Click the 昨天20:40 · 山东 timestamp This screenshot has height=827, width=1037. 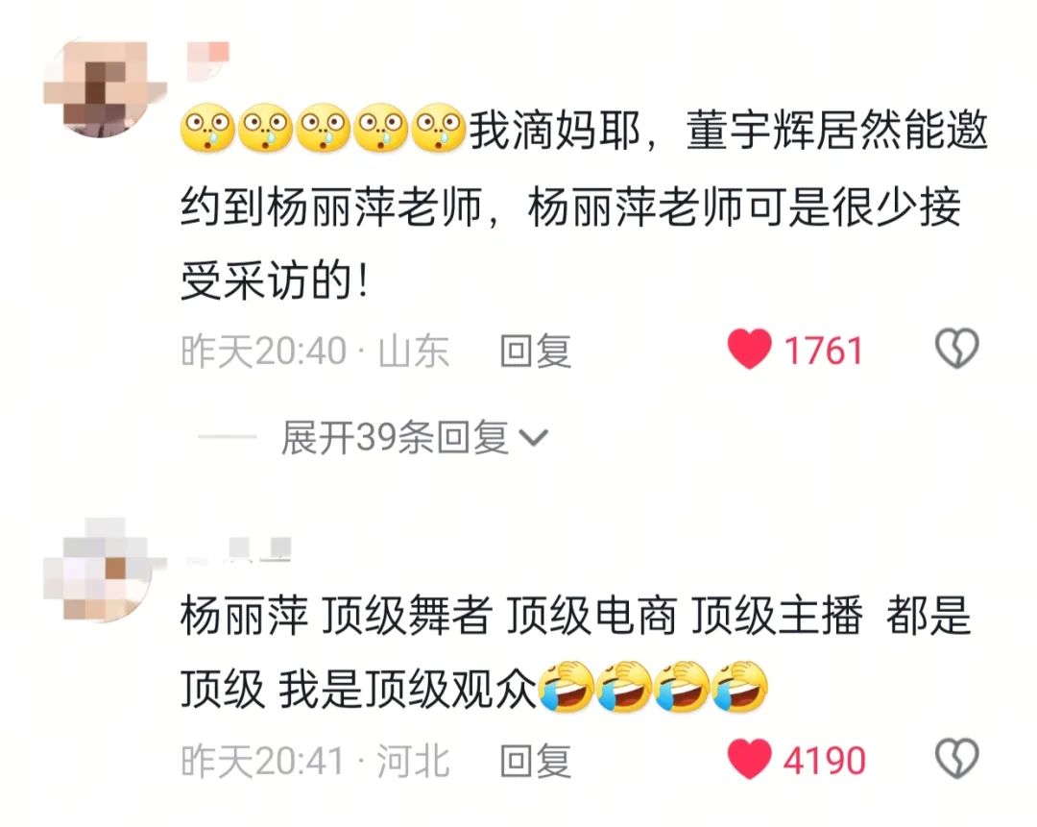click(x=315, y=350)
